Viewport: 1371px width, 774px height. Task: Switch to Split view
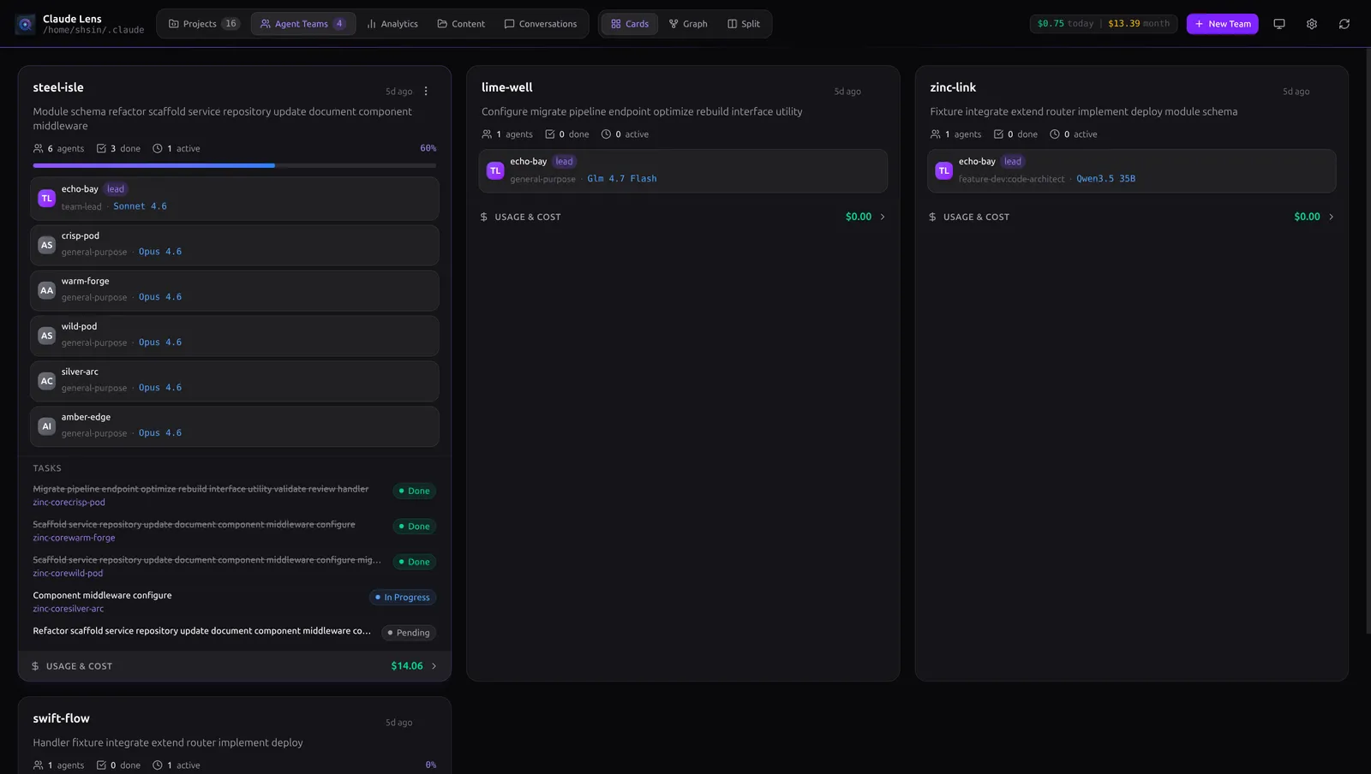[744, 24]
